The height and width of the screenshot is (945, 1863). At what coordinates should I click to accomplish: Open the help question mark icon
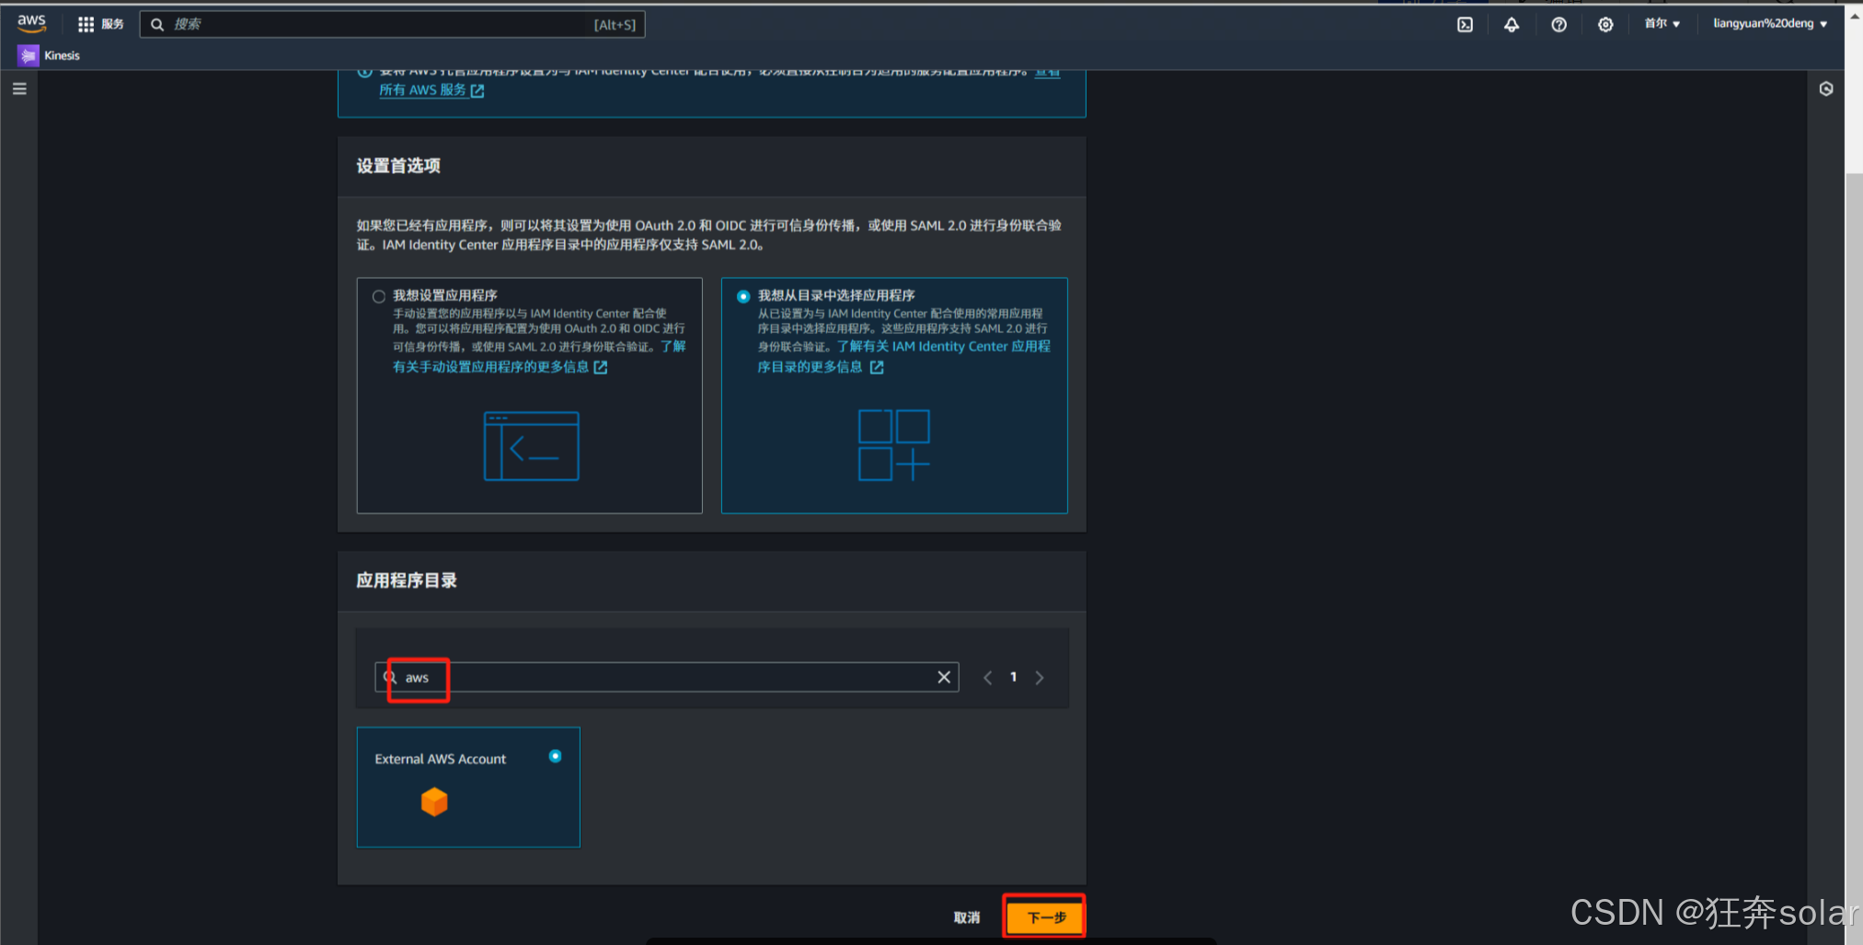click(x=1558, y=25)
